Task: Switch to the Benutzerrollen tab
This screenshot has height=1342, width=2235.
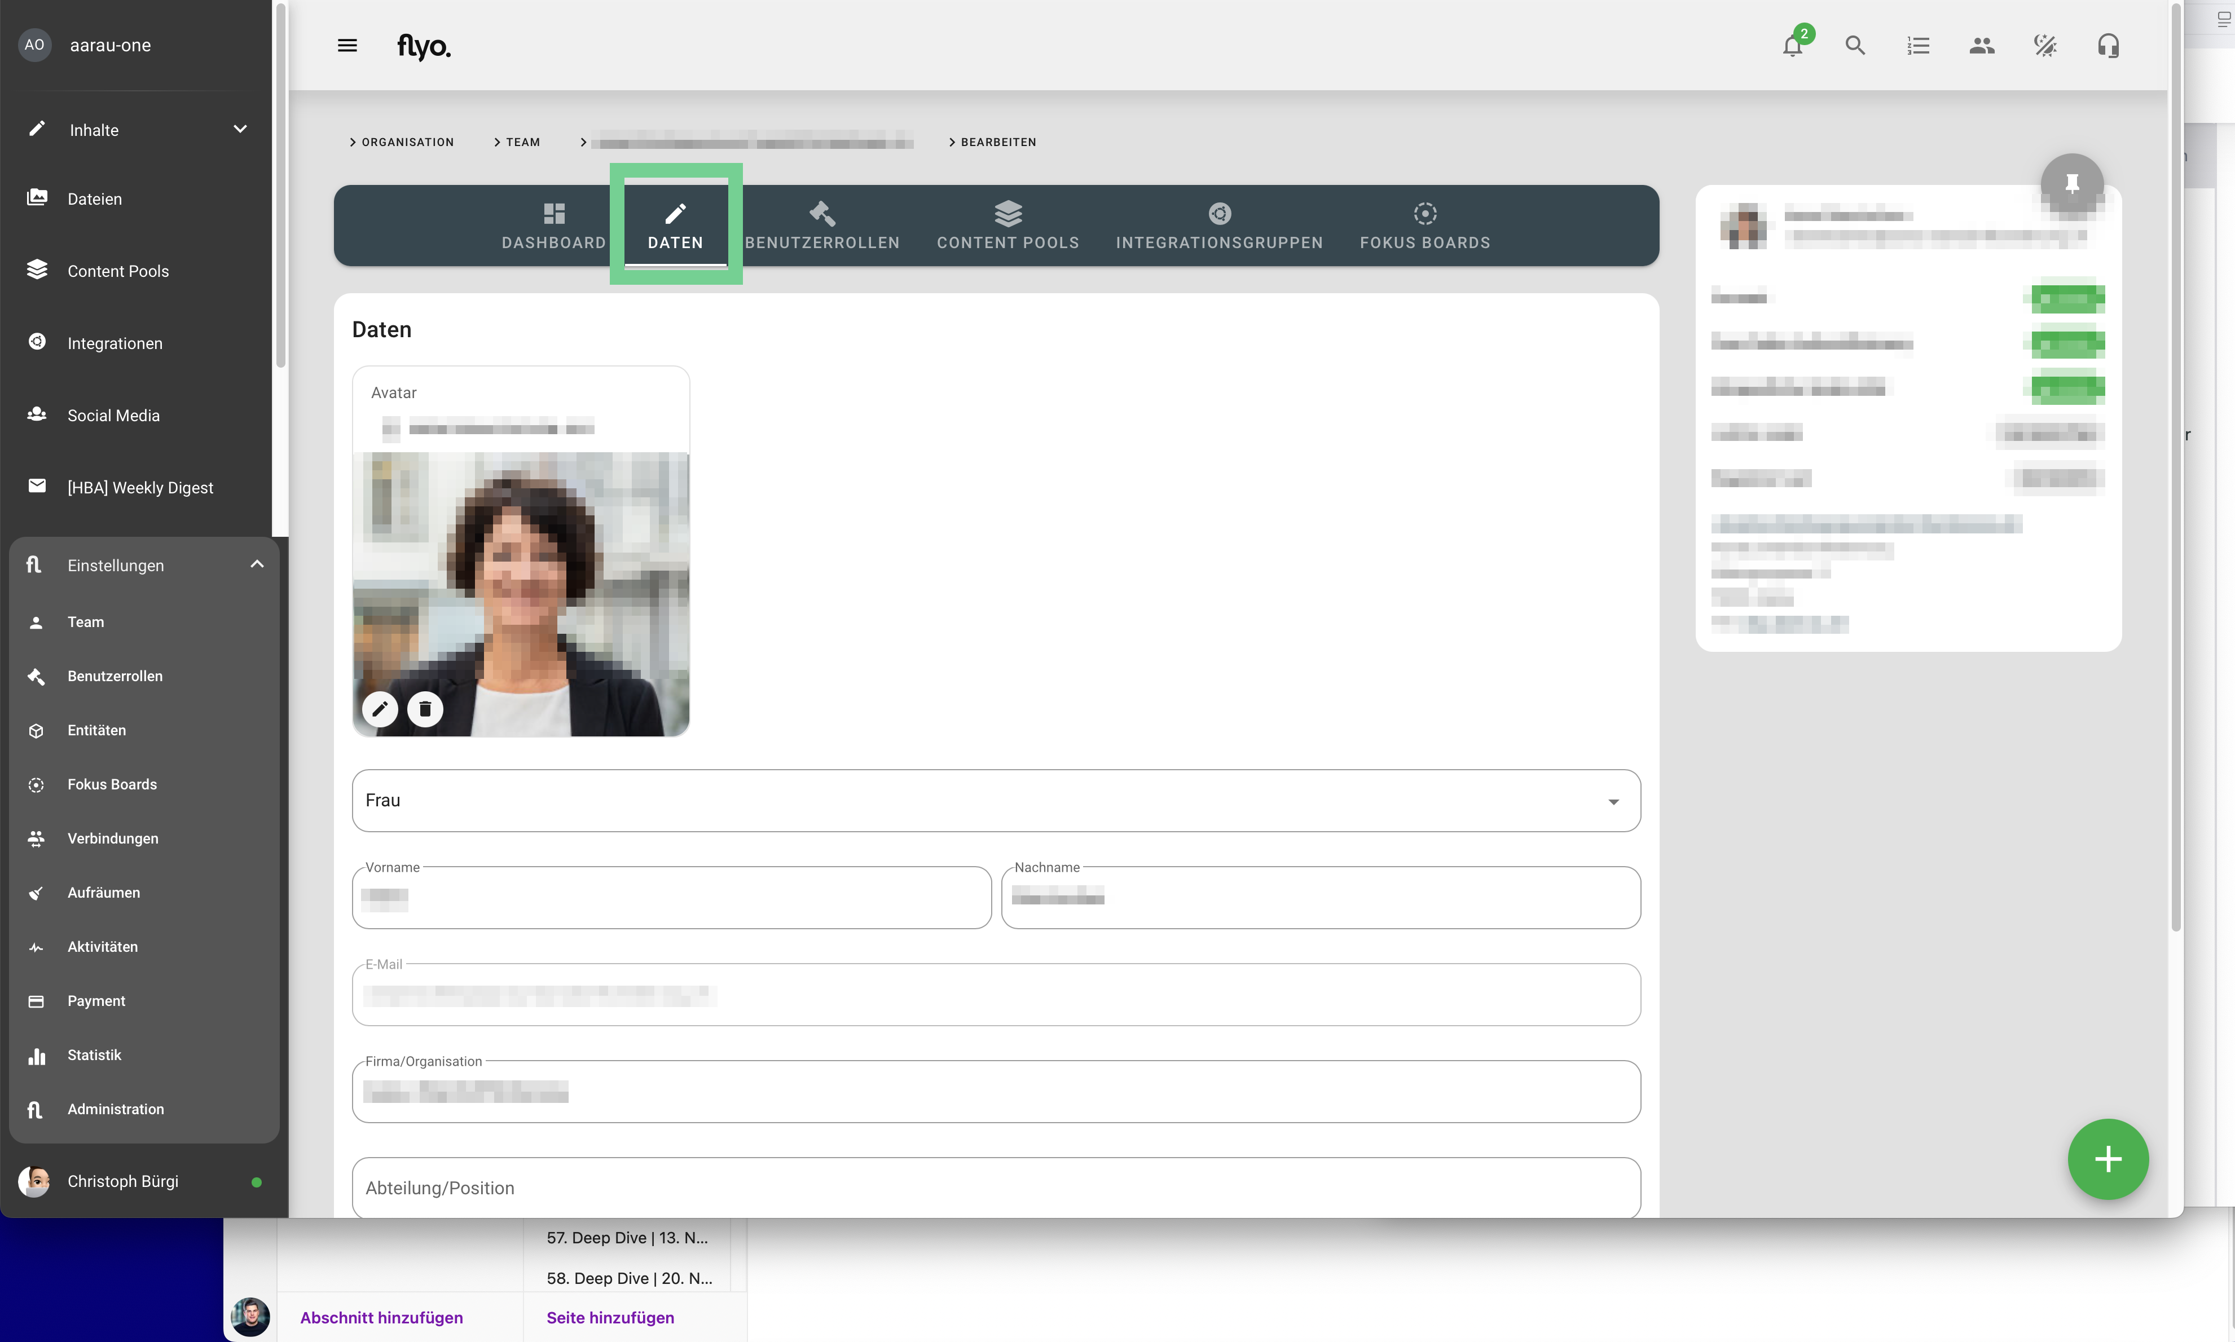Action: pyautogui.click(x=822, y=225)
